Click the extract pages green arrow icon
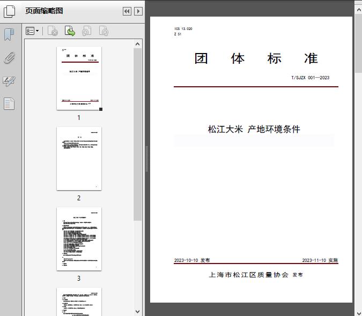This screenshot has width=362, height=316. 70,31
